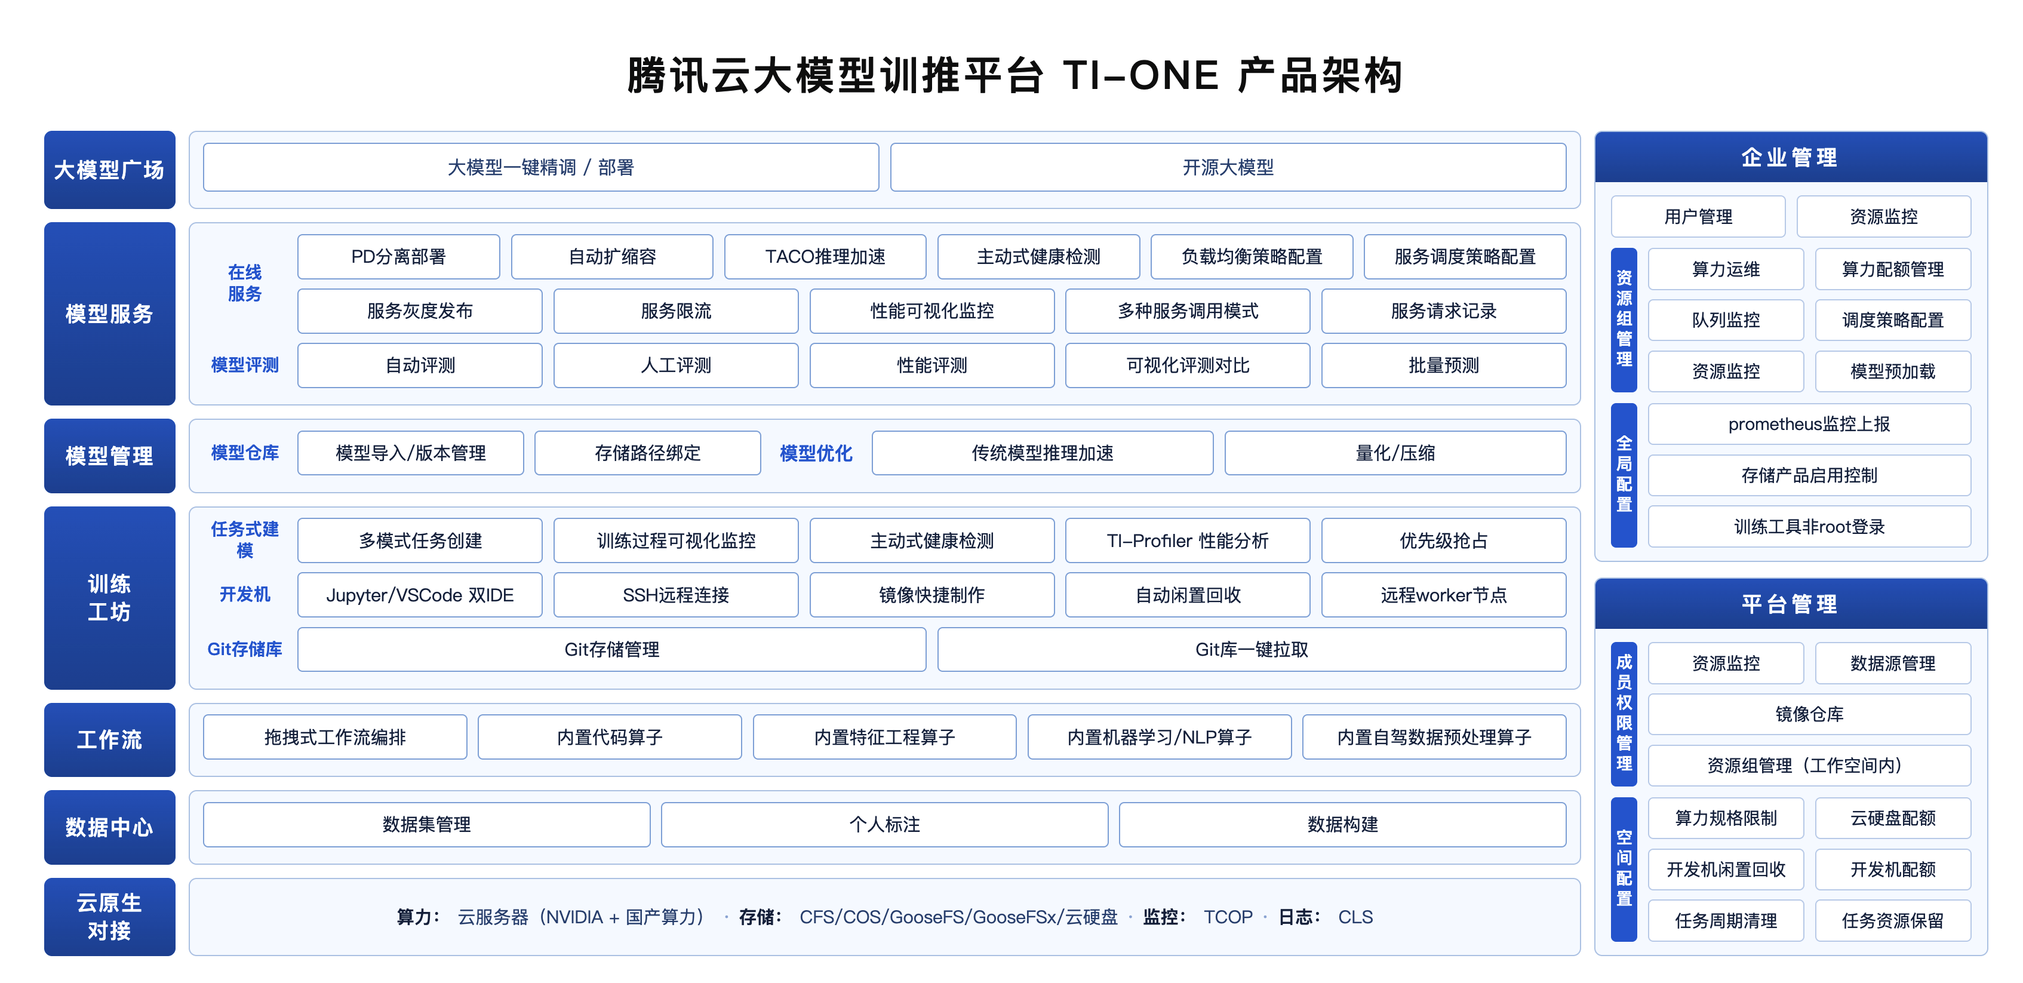
Task: Select the 数据中心 category block
Action: coord(109,827)
